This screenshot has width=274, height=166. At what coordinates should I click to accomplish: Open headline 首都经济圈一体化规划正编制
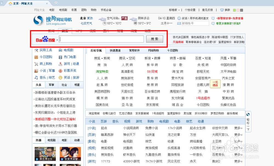[55, 119]
